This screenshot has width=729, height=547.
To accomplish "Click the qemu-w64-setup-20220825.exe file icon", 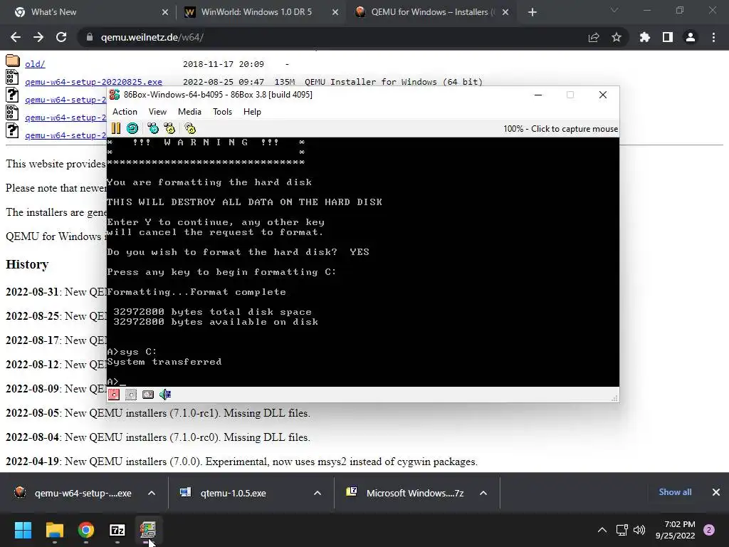I will [x=12, y=77].
